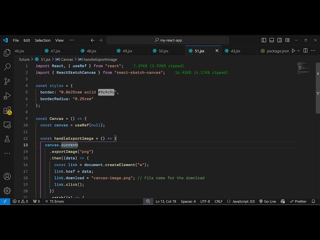Close the 51.jsx editor tab
This screenshot has height=240, width=320.
217,50
